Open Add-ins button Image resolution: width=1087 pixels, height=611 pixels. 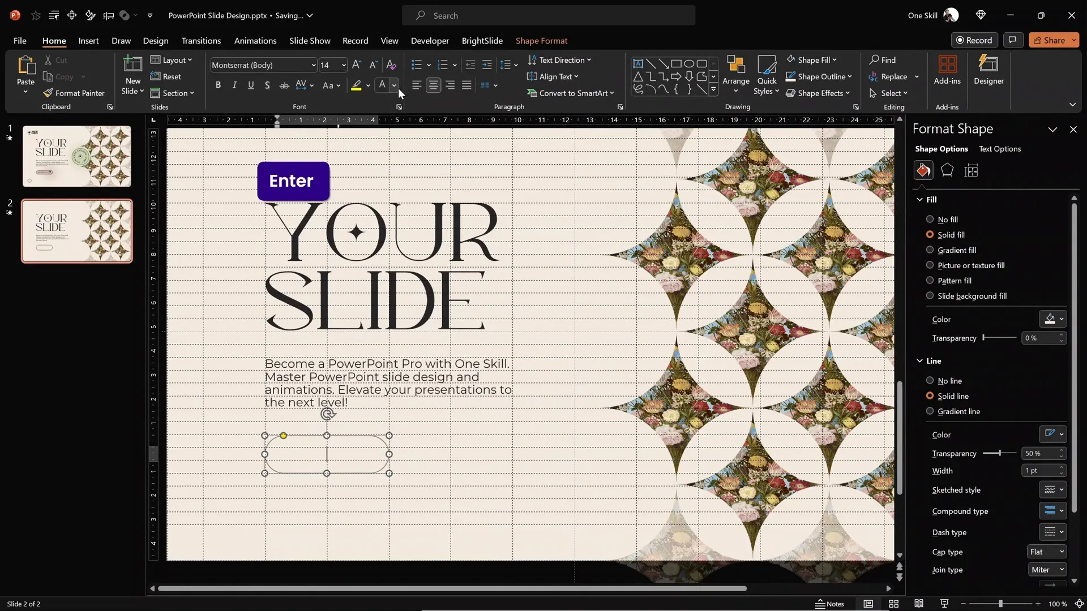click(947, 70)
